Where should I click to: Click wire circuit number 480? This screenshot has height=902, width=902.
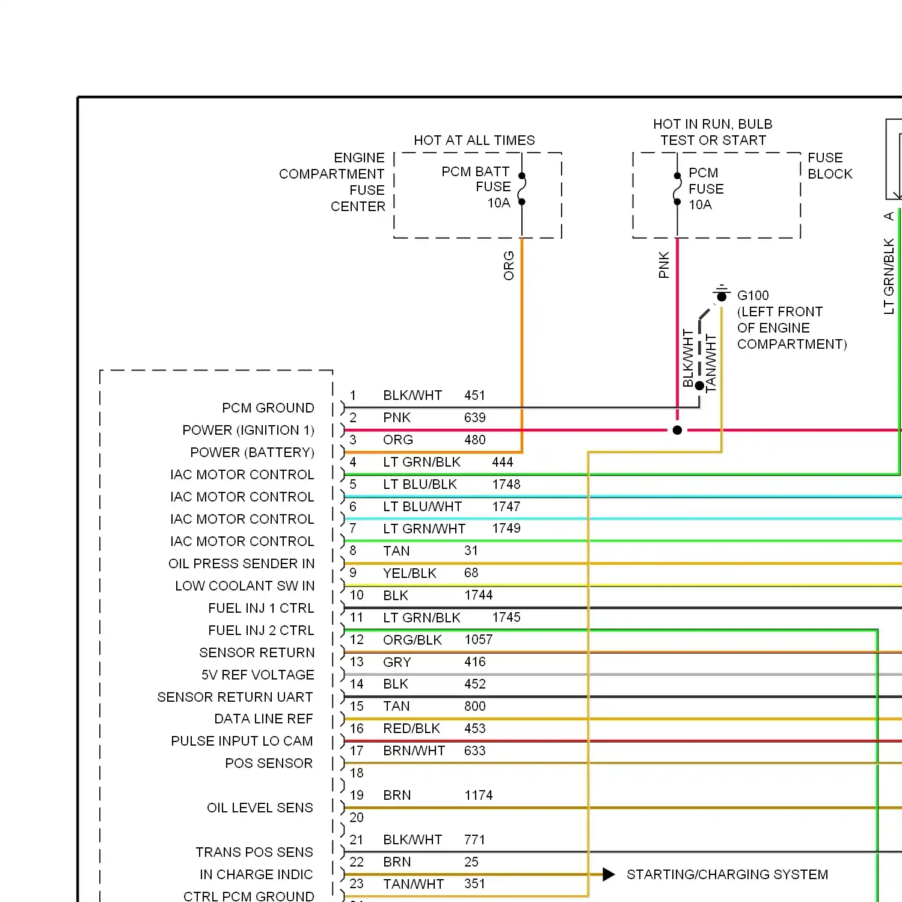474,440
